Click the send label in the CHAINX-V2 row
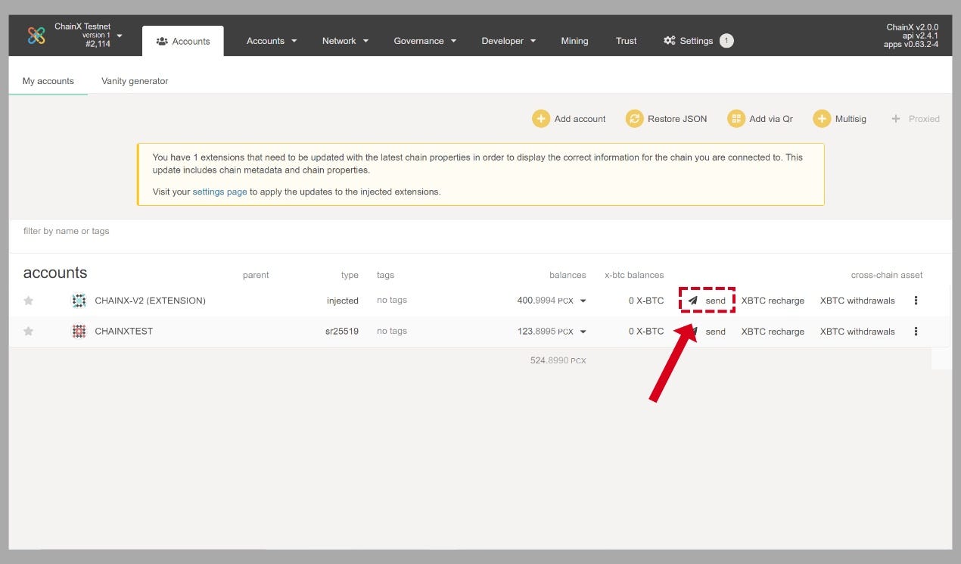The width and height of the screenshot is (961, 564). 715,301
